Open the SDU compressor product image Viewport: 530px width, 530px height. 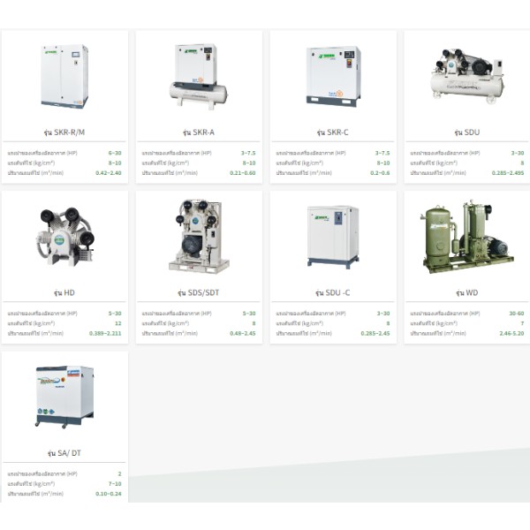point(467,76)
